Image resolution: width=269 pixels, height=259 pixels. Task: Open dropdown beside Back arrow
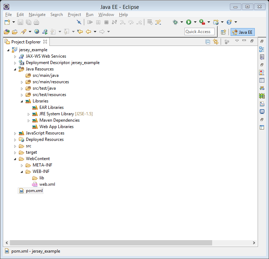(x=95, y=32)
